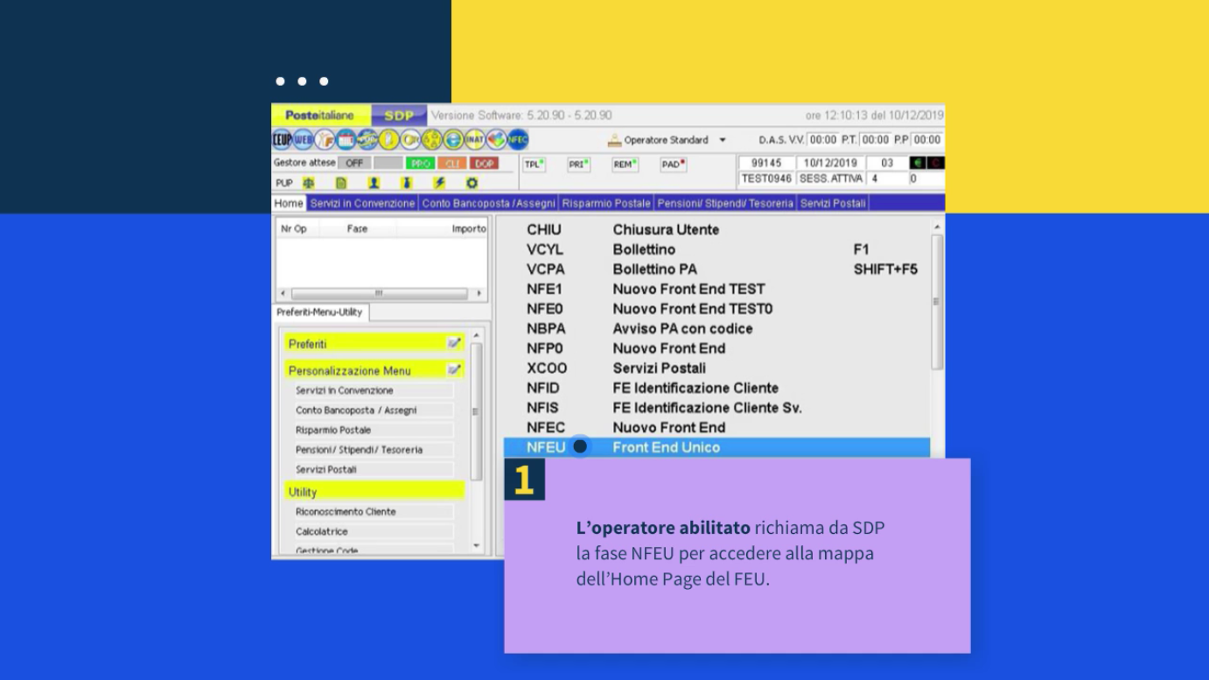1209x680 pixels.
Task: Edit Personalizzazione Menu via its pencil icon
Action: coord(454,370)
